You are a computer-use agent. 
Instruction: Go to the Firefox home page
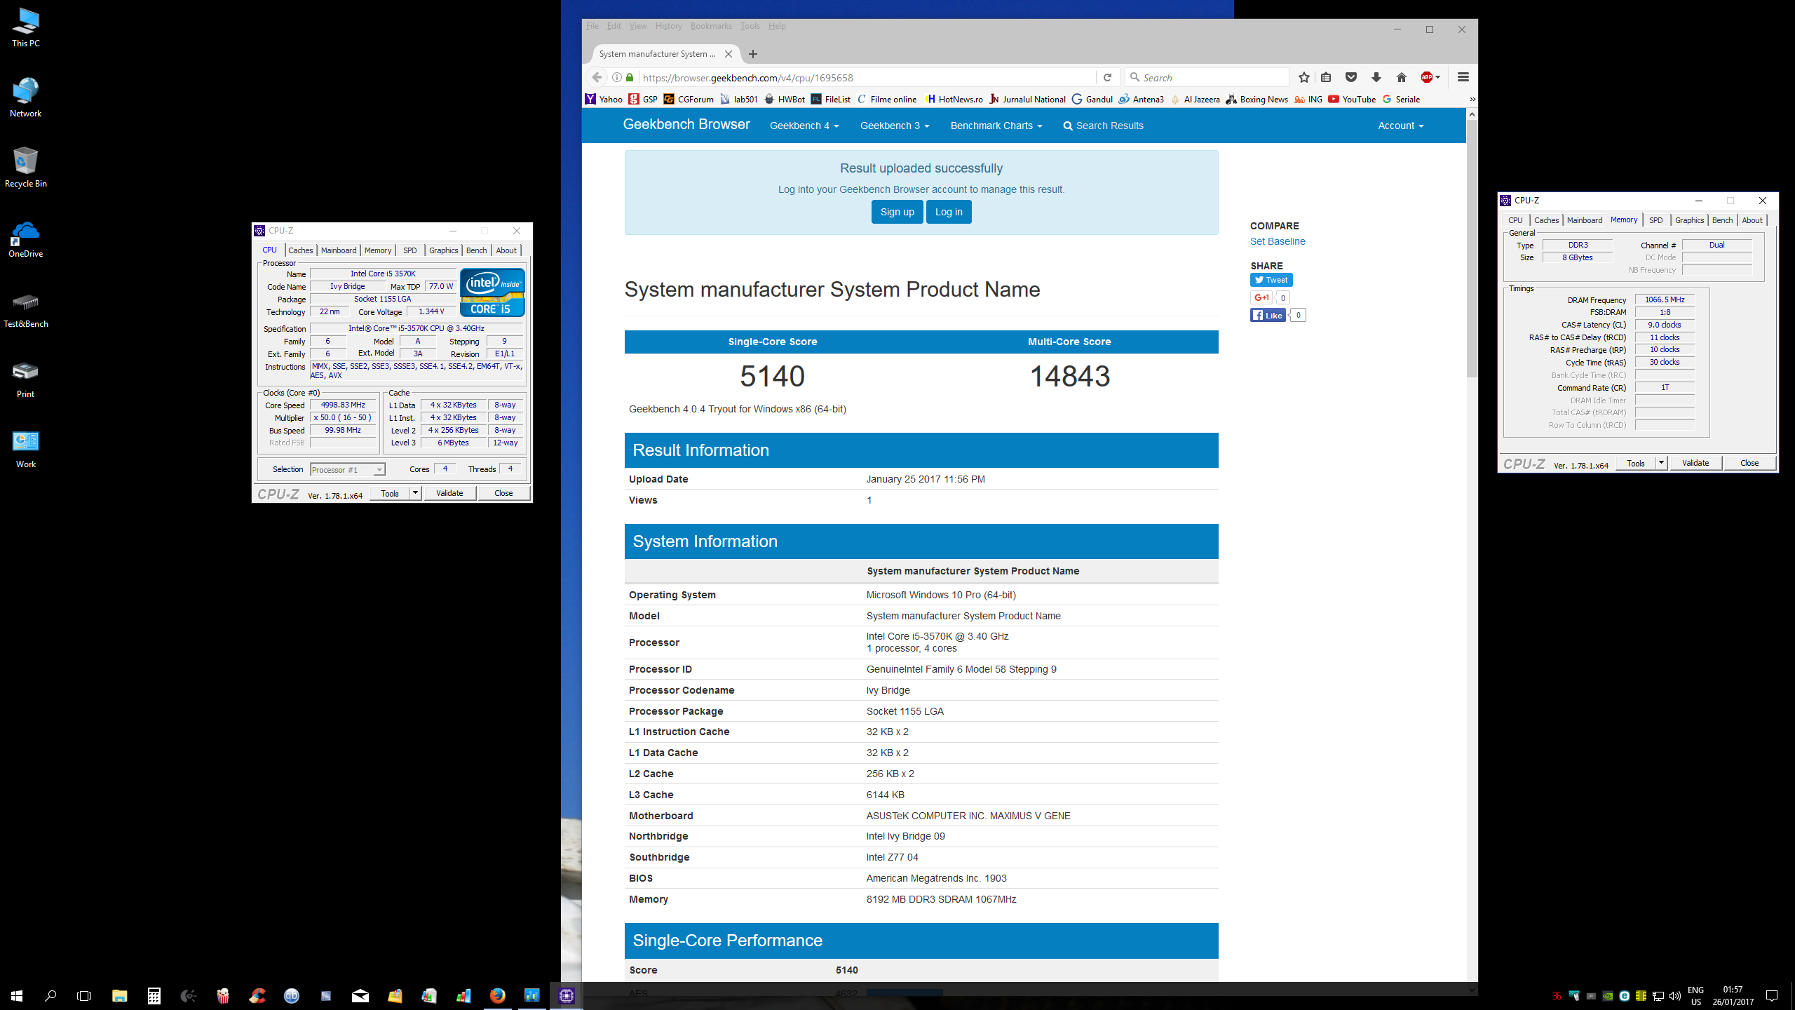(x=1402, y=77)
